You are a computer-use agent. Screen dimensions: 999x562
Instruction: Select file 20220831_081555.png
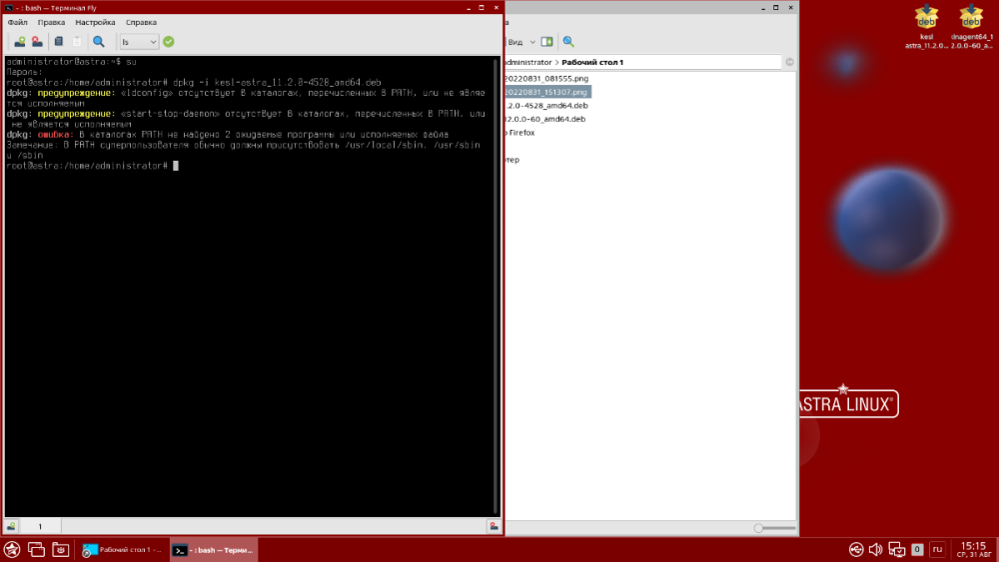click(546, 78)
